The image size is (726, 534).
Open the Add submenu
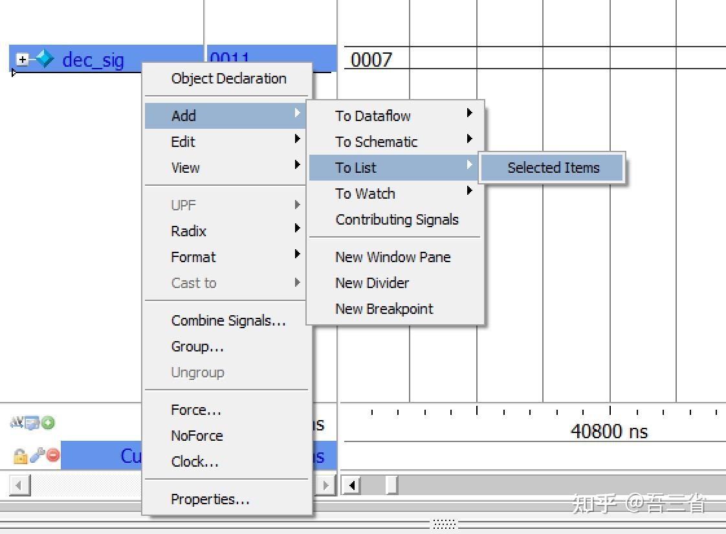click(x=225, y=116)
